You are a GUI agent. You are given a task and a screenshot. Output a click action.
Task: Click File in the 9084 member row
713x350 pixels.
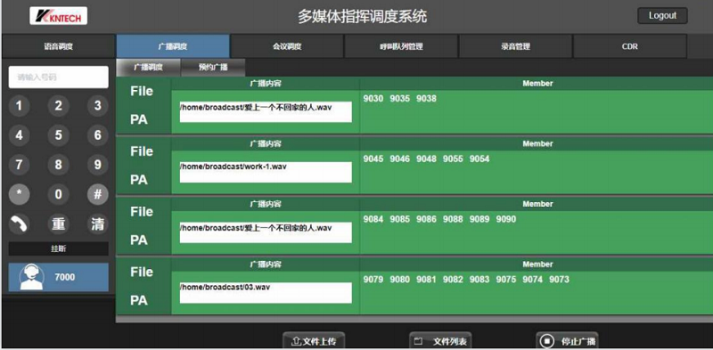[142, 212]
